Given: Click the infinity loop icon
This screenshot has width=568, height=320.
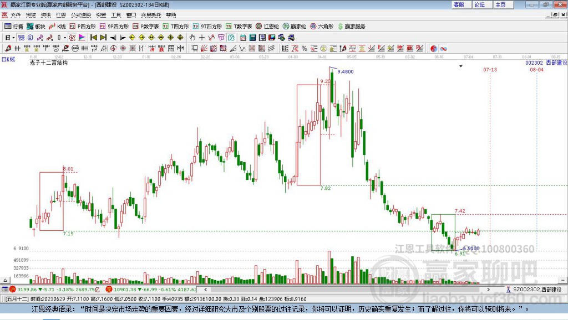Looking at the screenshot, I should pyautogui.click(x=443, y=48).
